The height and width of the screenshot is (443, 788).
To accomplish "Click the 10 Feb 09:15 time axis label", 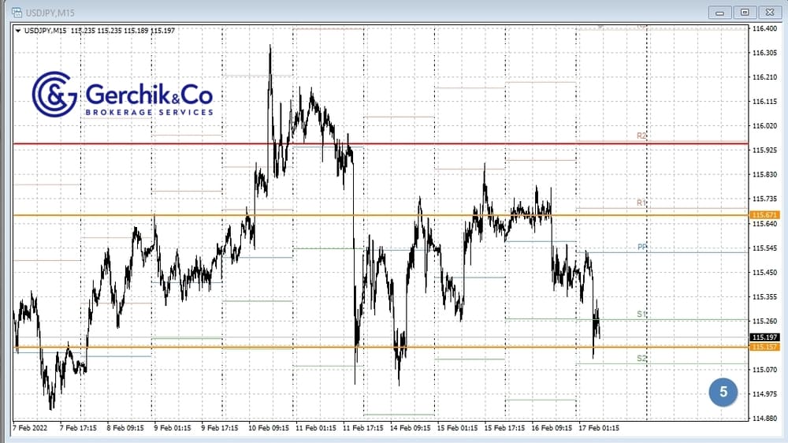I will [268, 429].
